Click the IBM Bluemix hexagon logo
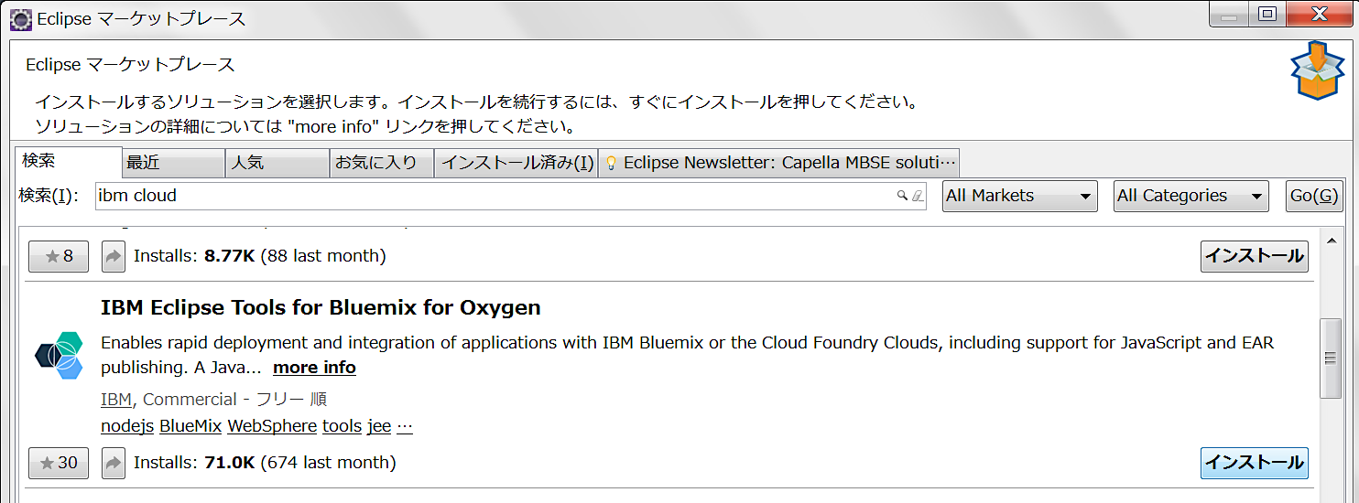1359x503 pixels. 60,356
